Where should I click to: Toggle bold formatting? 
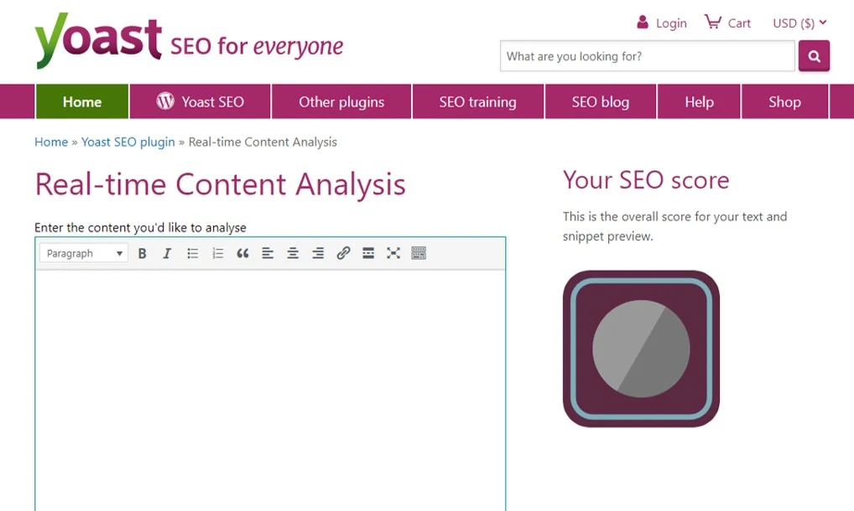pyautogui.click(x=143, y=253)
